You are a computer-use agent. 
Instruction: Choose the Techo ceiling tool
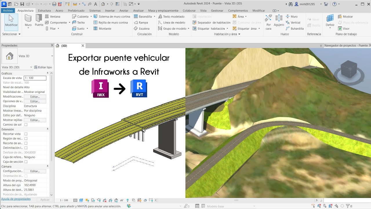coord(79,23)
